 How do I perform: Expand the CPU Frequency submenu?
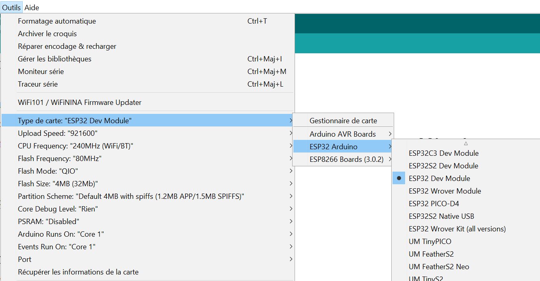point(76,146)
